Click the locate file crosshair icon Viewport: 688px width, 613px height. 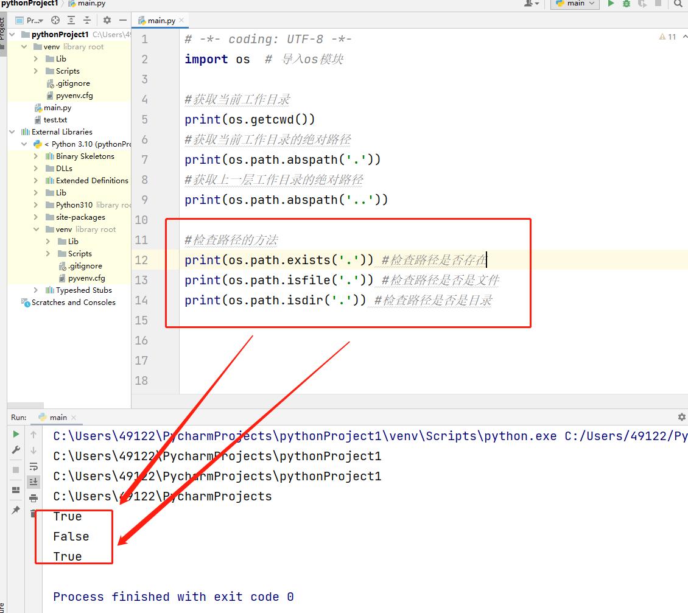click(55, 20)
